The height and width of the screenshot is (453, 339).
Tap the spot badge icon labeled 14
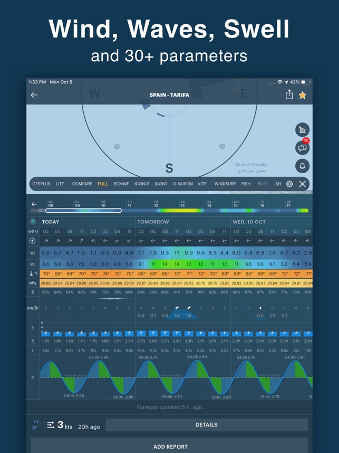[x=35, y=424]
